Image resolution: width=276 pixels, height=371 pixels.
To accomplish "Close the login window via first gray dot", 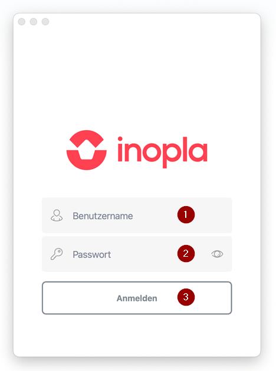I will coord(22,22).
